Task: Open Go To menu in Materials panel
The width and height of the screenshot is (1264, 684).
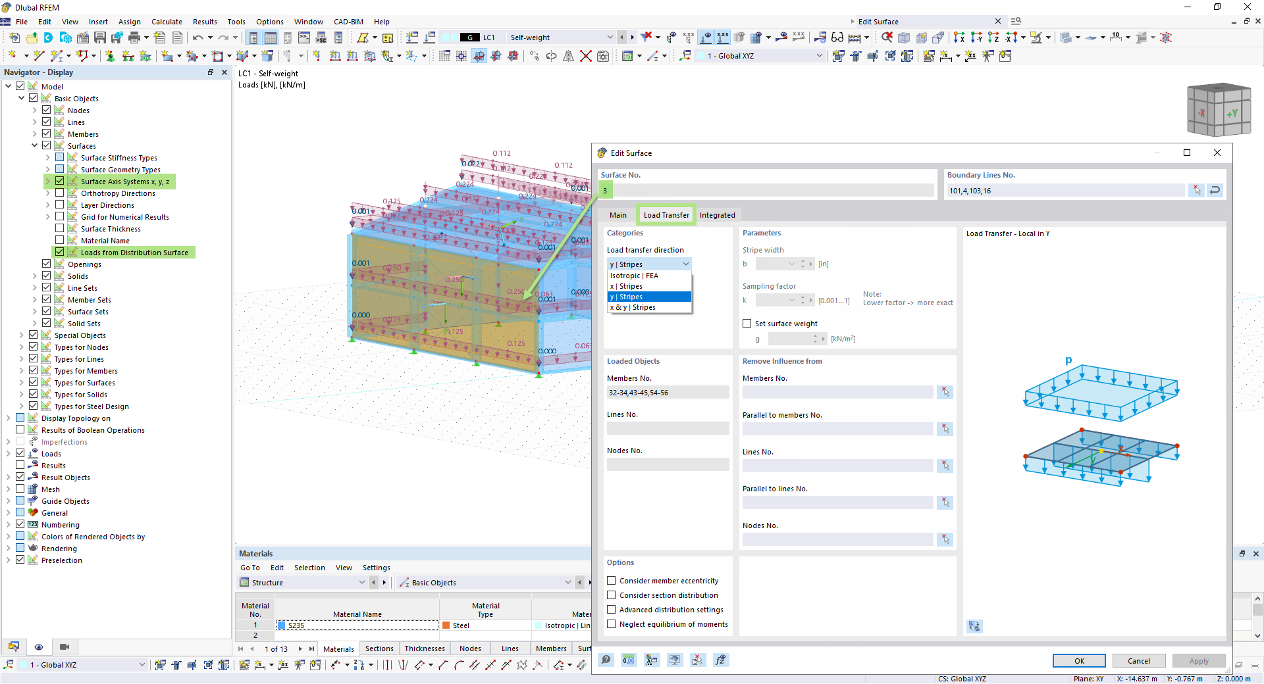Action: (250, 568)
